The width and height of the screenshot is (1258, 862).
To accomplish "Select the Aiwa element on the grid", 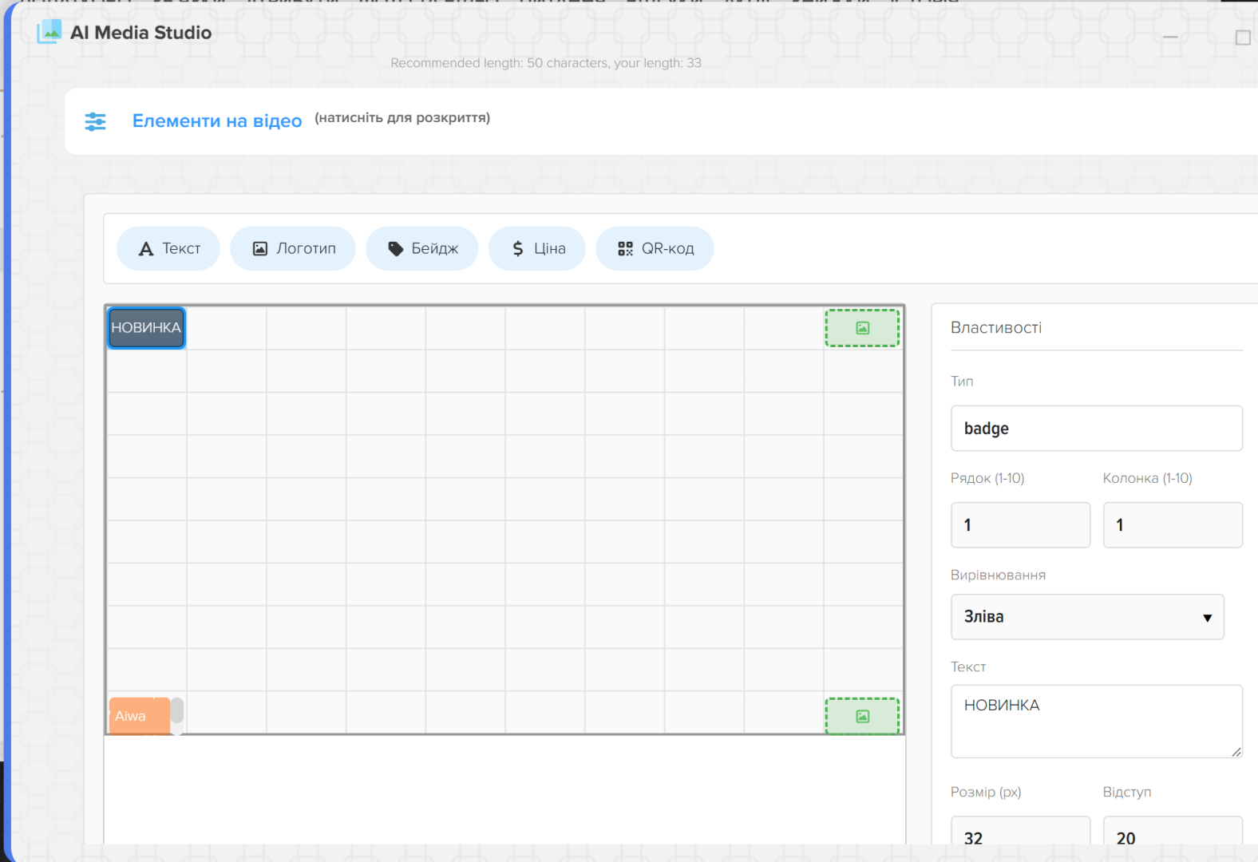I will point(139,716).
